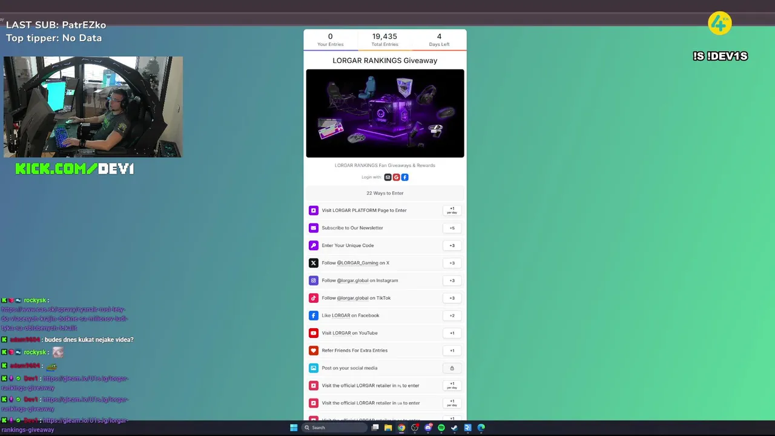Log in with Google icon
The image size is (775, 436).
coord(397,177)
